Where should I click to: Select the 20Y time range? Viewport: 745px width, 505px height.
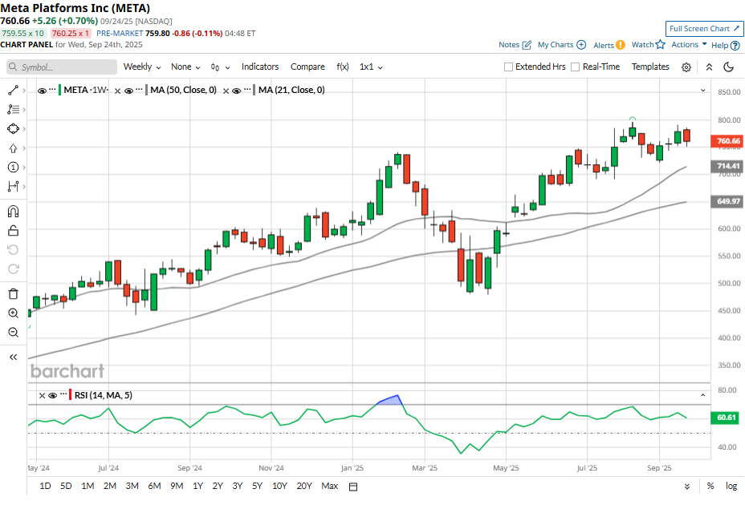pyautogui.click(x=304, y=486)
